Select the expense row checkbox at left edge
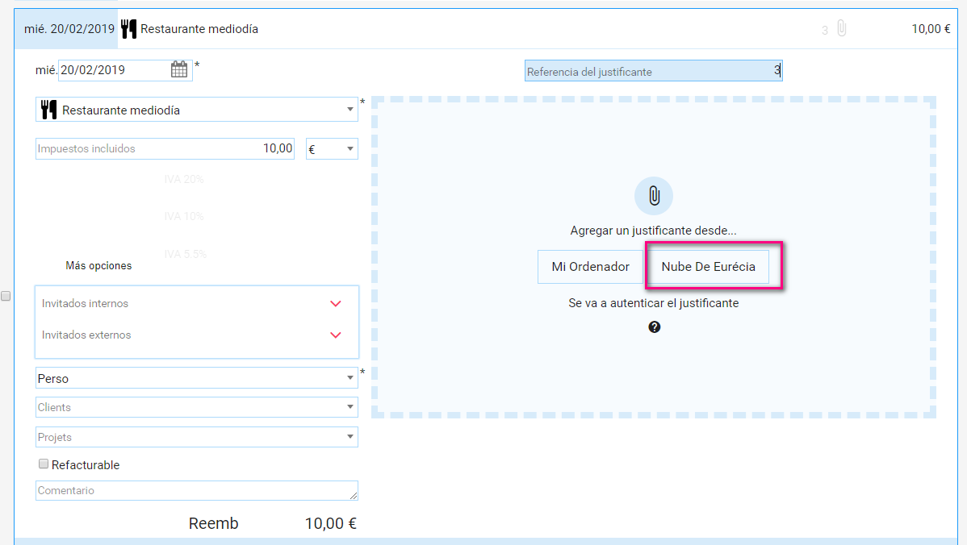This screenshot has width=967, height=545. [x=6, y=296]
